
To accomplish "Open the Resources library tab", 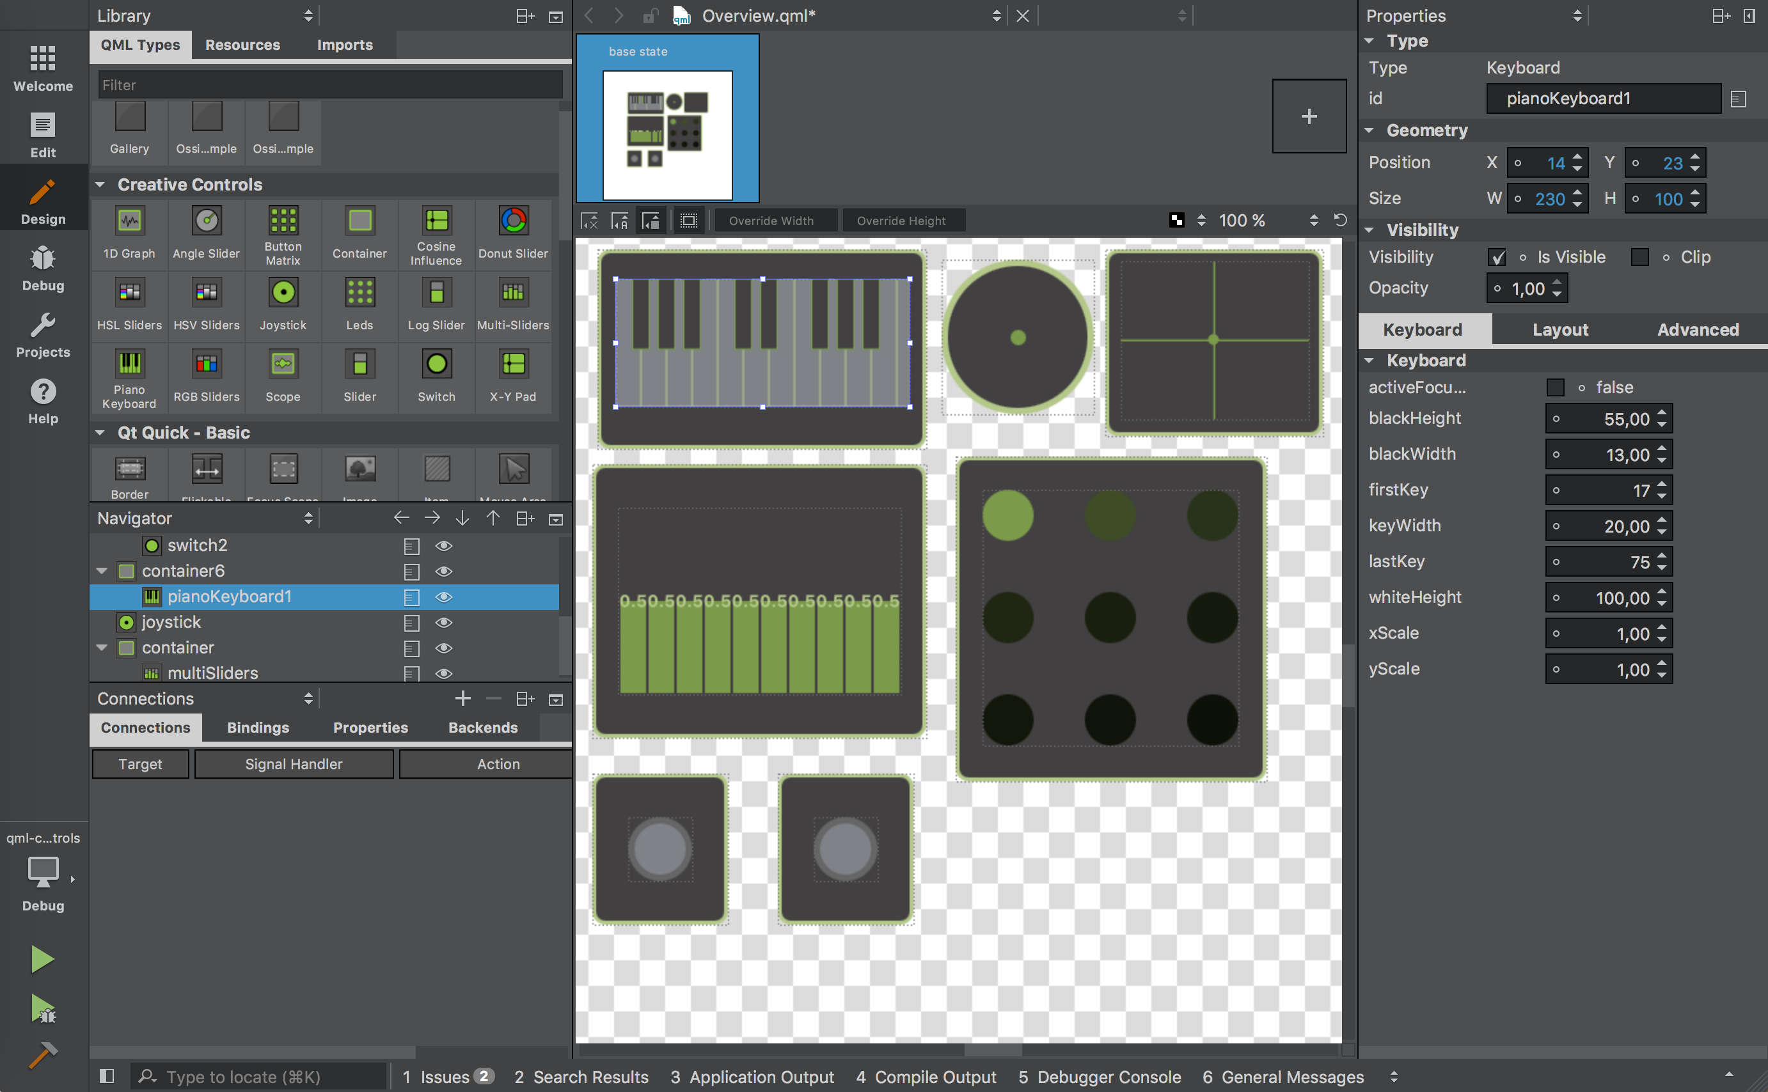I will (242, 45).
